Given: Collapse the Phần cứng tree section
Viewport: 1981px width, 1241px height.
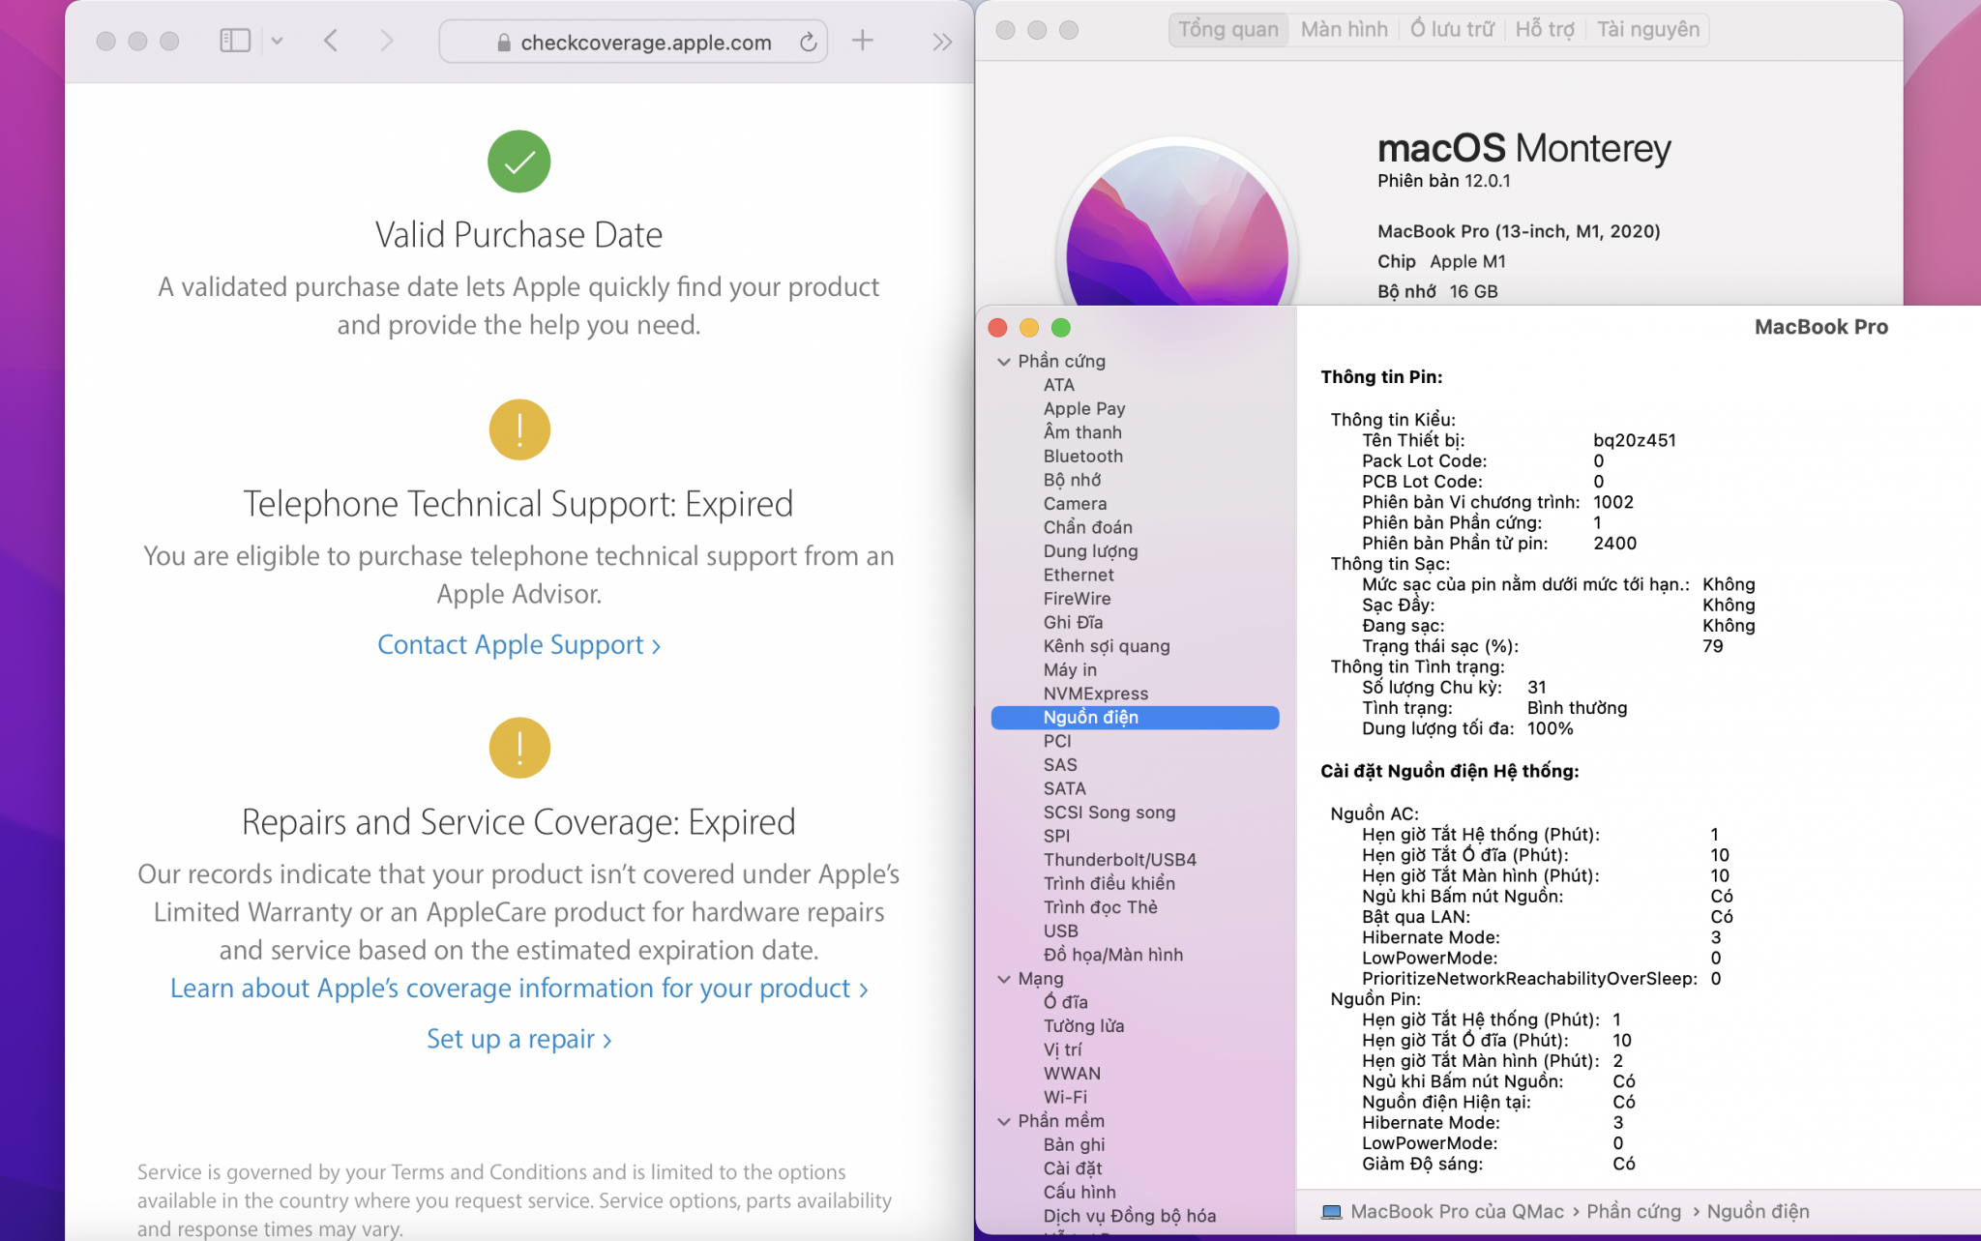Looking at the screenshot, I should point(1004,362).
